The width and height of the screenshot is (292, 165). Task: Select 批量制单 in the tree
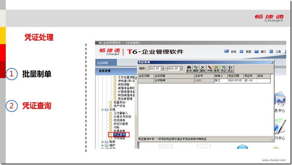pos(119,131)
